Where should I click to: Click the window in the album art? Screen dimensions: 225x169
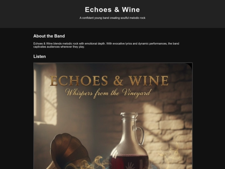(45, 94)
